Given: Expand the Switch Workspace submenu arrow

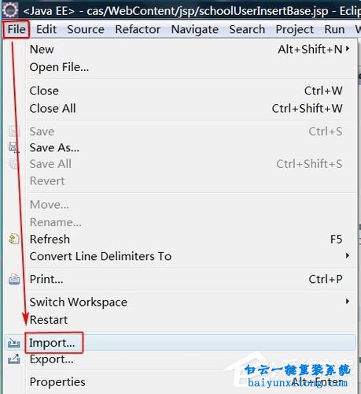Looking at the screenshot, I should pyautogui.click(x=348, y=301).
